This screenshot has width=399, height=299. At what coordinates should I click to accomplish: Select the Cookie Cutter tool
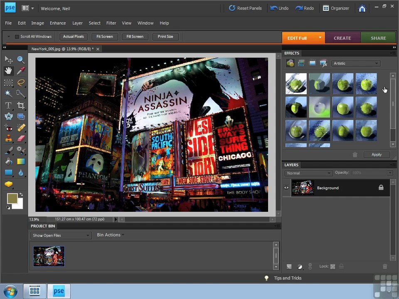(x=8, y=116)
